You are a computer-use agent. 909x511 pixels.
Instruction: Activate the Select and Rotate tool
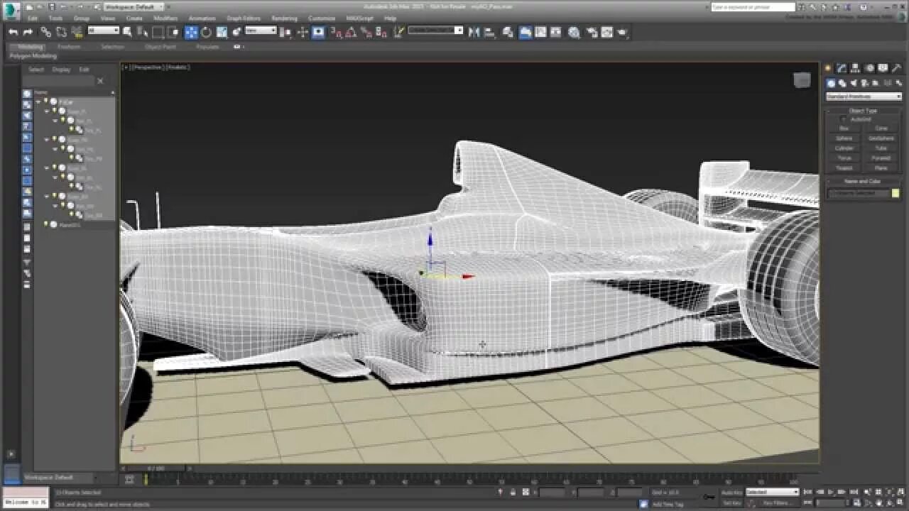(206, 32)
